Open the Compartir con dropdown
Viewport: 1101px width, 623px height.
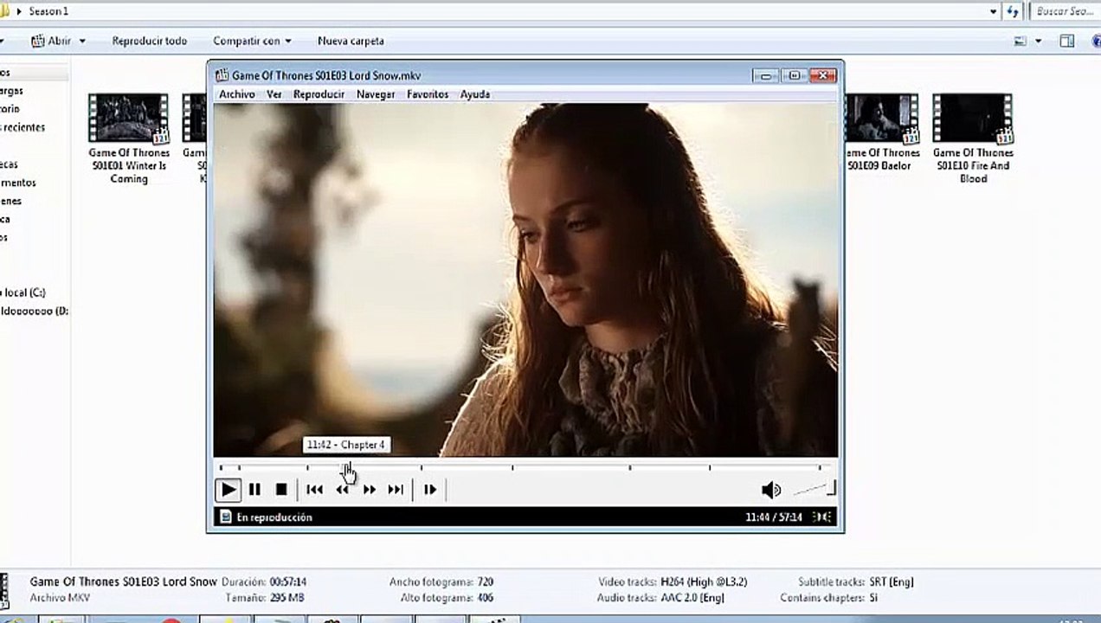pyautogui.click(x=252, y=41)
